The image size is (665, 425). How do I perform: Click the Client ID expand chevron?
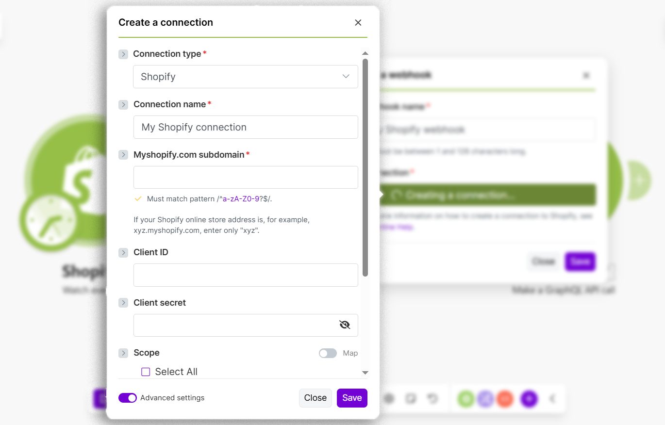123,252
